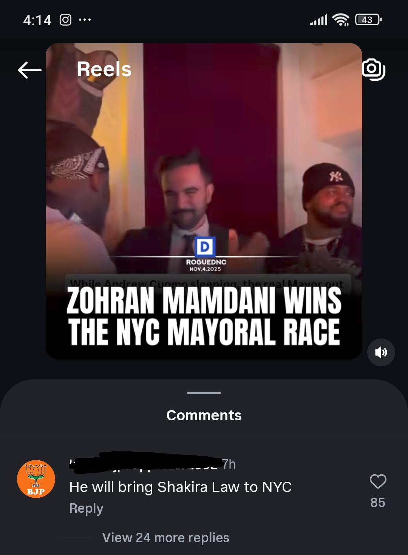
Task: Tap the Reels heading label
Action: click(104, 69)
